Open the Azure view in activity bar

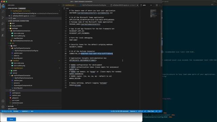pos(3,35)
